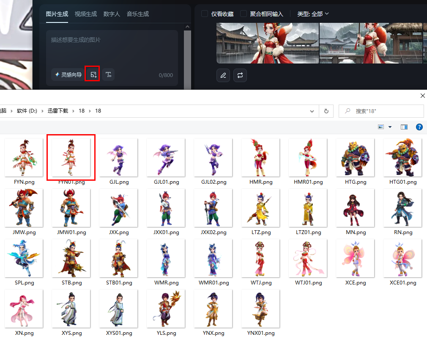Select the JXK01.png file
The height and width of the screenshot is (342, 427).
coord(166,212)
